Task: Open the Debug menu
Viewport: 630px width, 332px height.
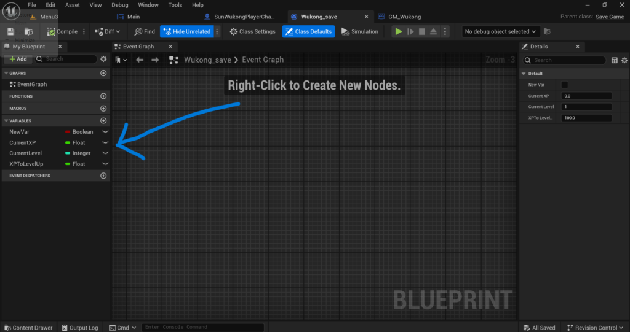Action: [x=120, y=5]
